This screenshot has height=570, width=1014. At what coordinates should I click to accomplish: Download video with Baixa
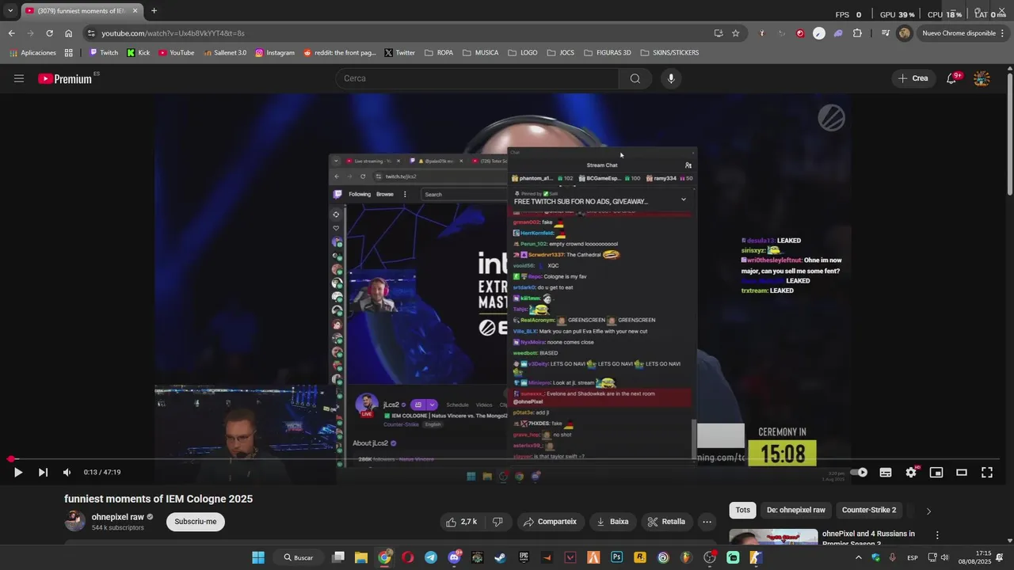click(x=612, y=522)
